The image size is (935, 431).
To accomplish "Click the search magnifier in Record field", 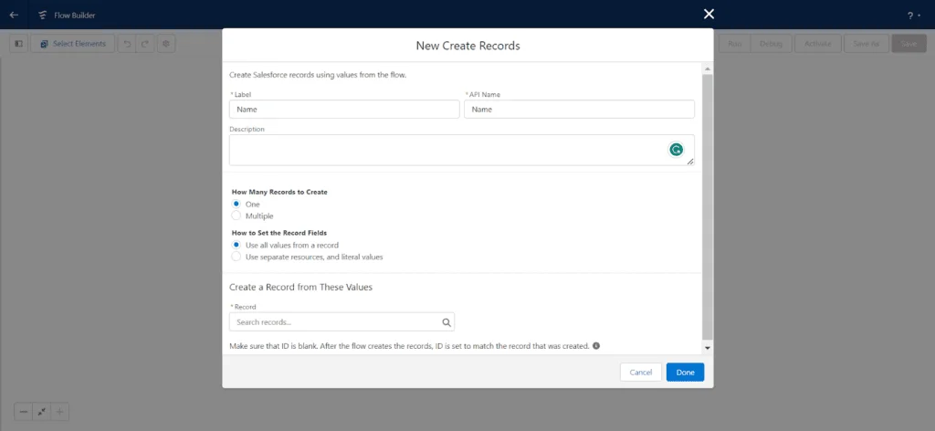I will coord(446,322).
